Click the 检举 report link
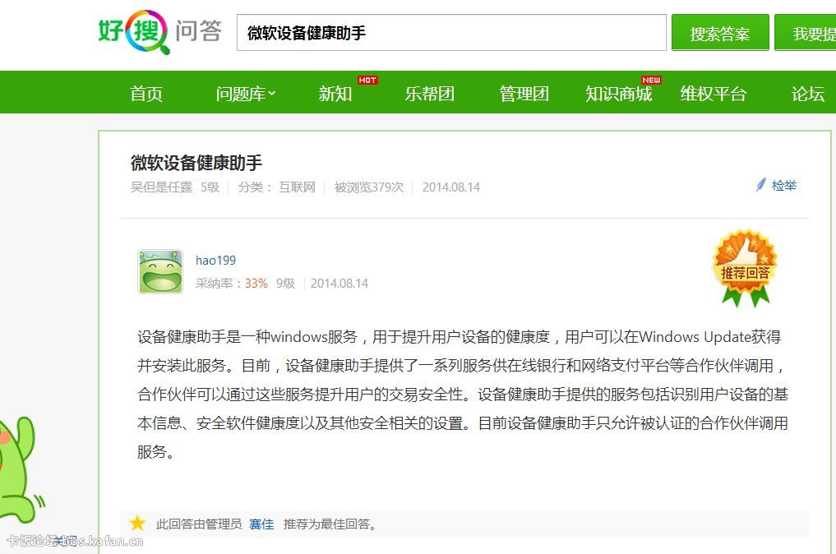 pos(783,186)
